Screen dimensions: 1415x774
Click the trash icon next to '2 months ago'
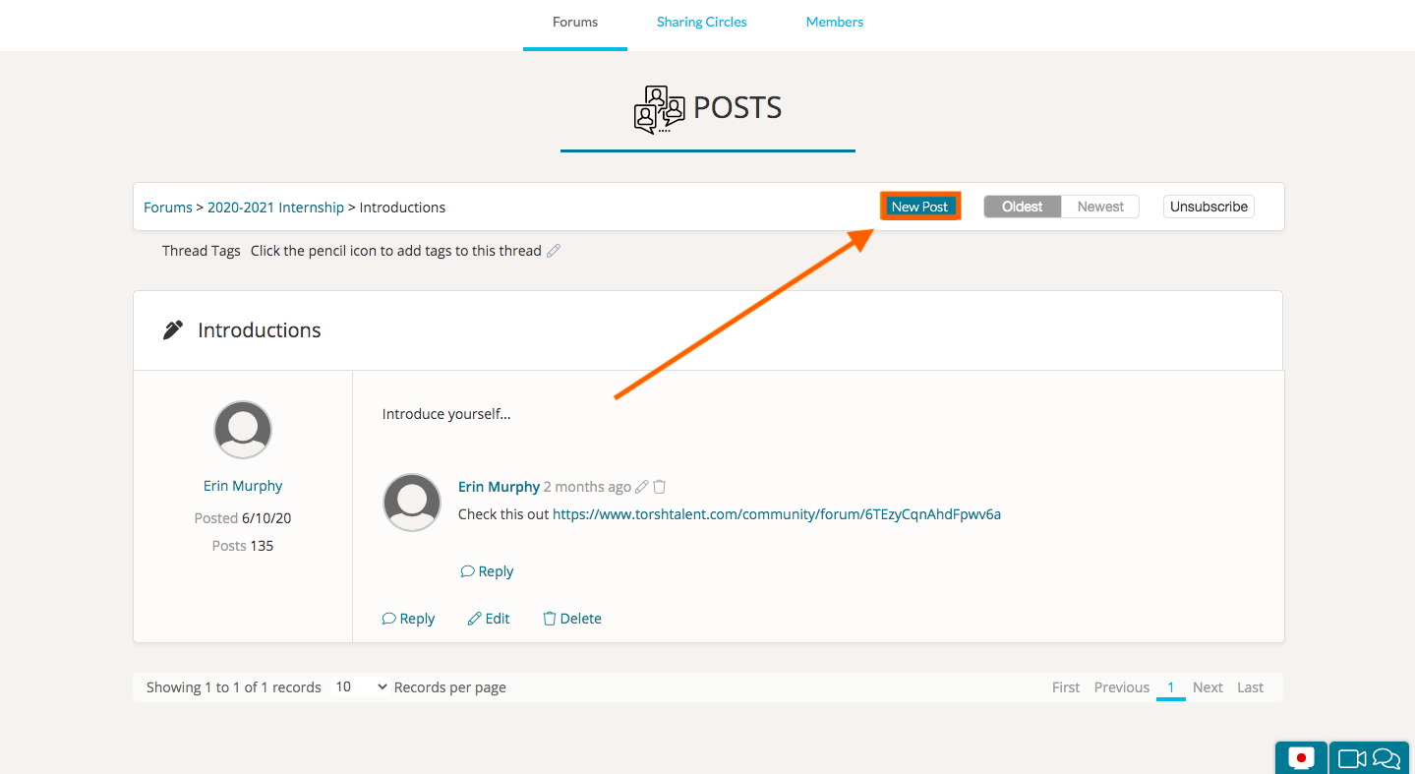point(660,487)
